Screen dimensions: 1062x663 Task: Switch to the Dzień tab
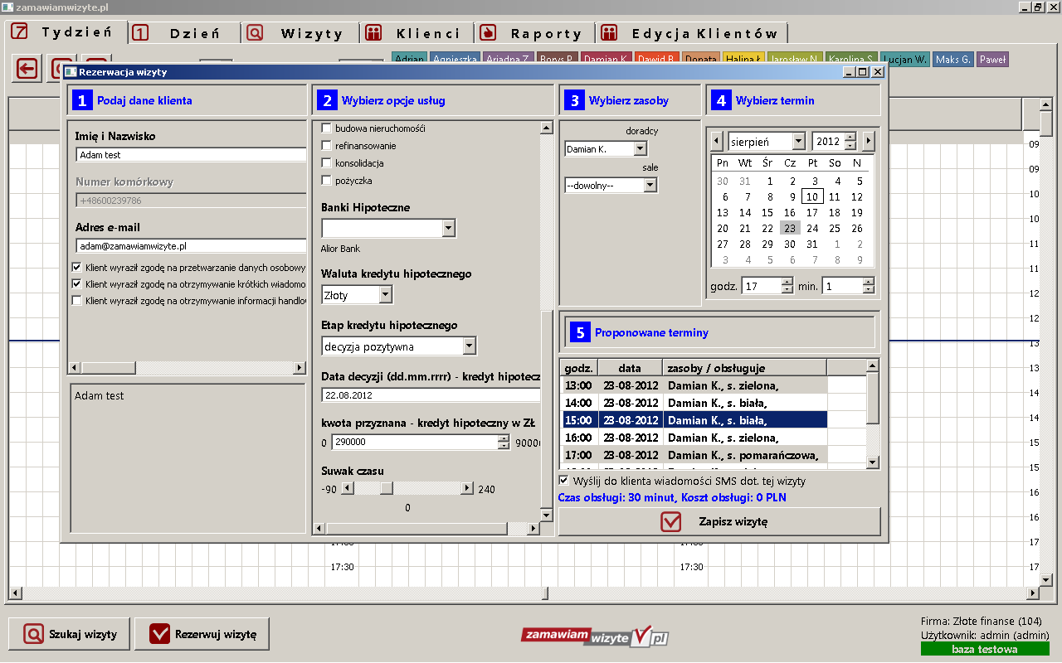coord(184,33)
